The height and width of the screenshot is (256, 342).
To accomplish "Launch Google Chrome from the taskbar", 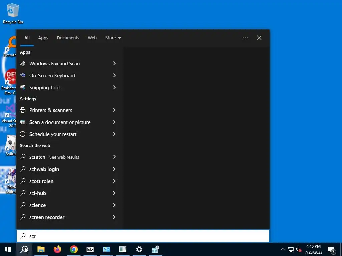I will pyautogui.click(x=74, y=249).
